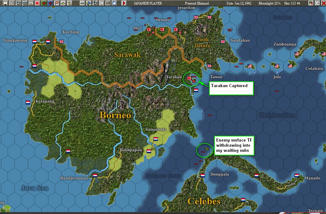Open the globe toolbar icon
The width and height of the screenshot is (326, 214).
(x=89, y=3)
